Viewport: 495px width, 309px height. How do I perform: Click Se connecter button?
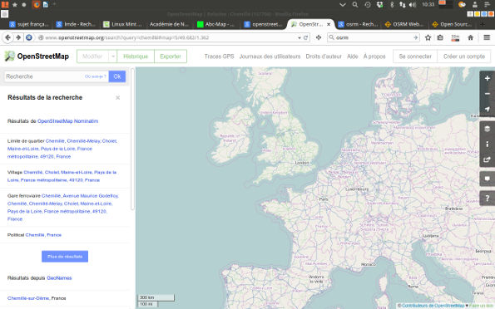pyautogui.click(x=415, y=56)
